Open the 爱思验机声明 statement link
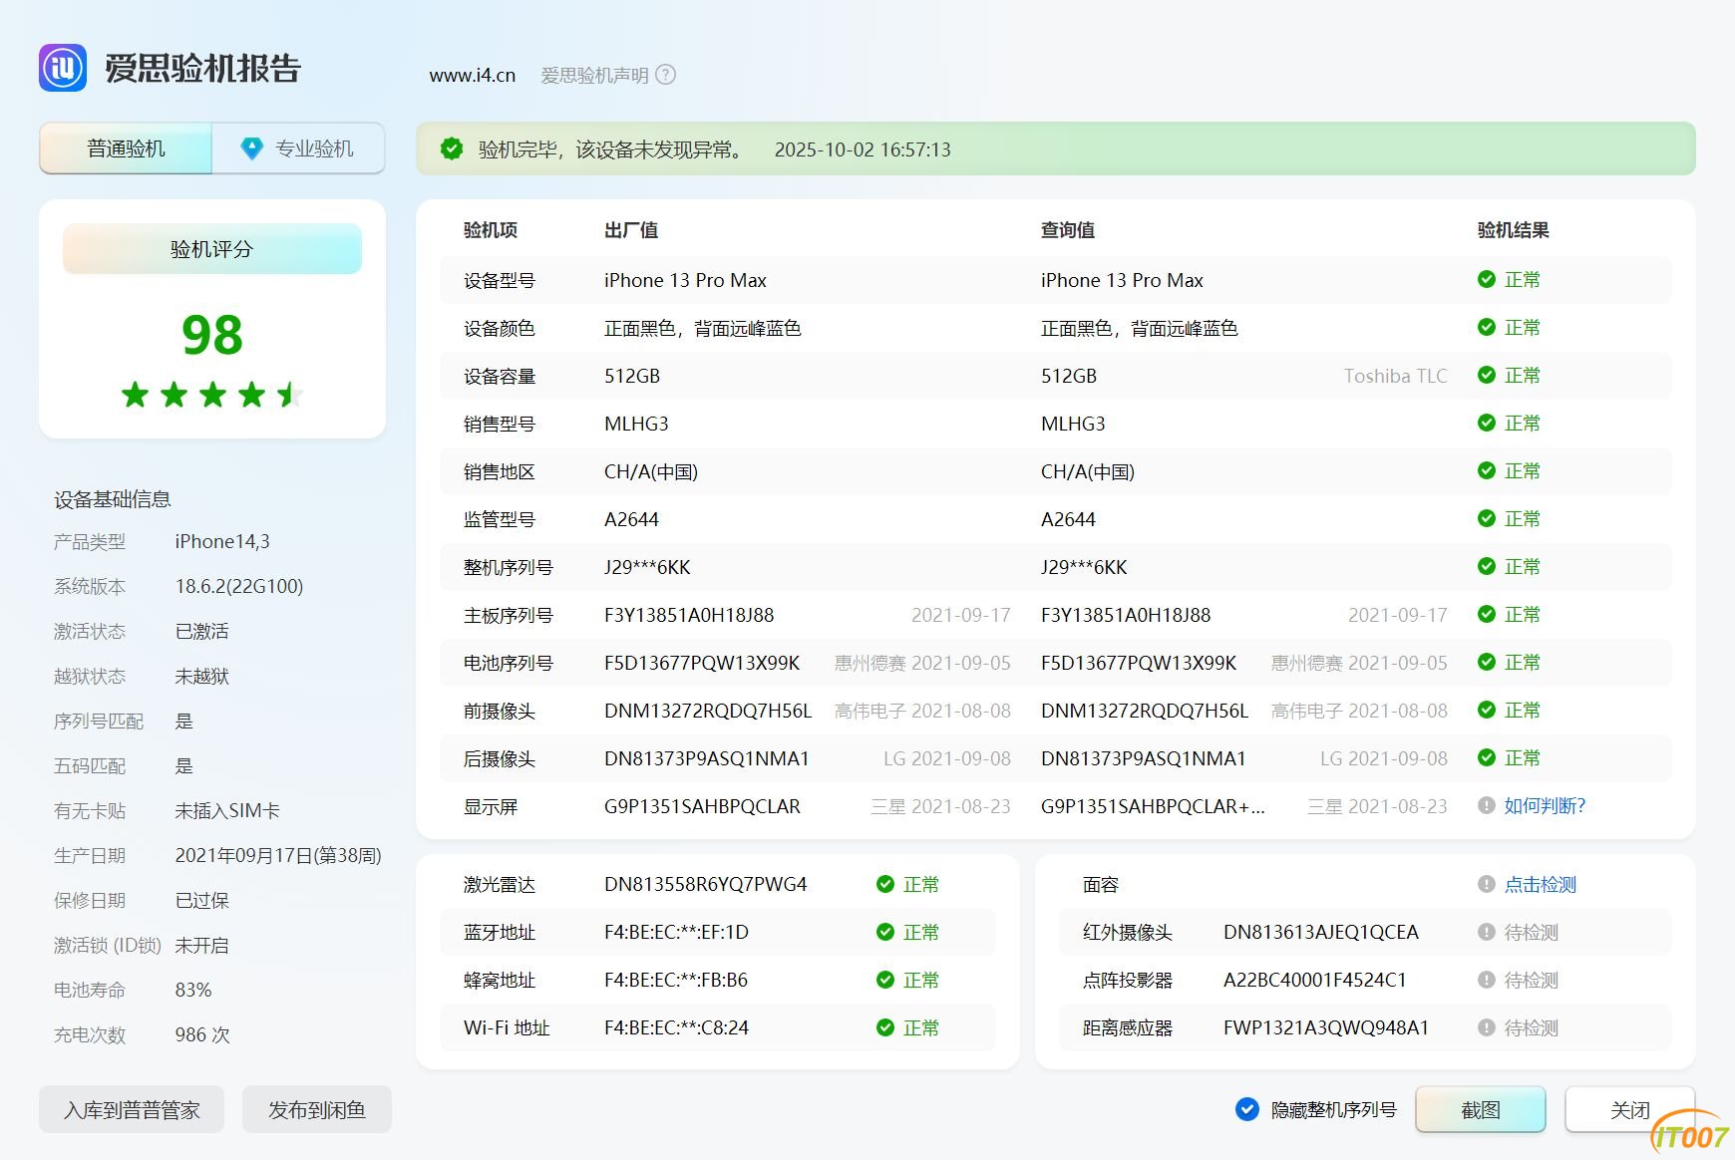Image resolution: width=1735 pixels, height=1160 pixels. coord(594,75)
